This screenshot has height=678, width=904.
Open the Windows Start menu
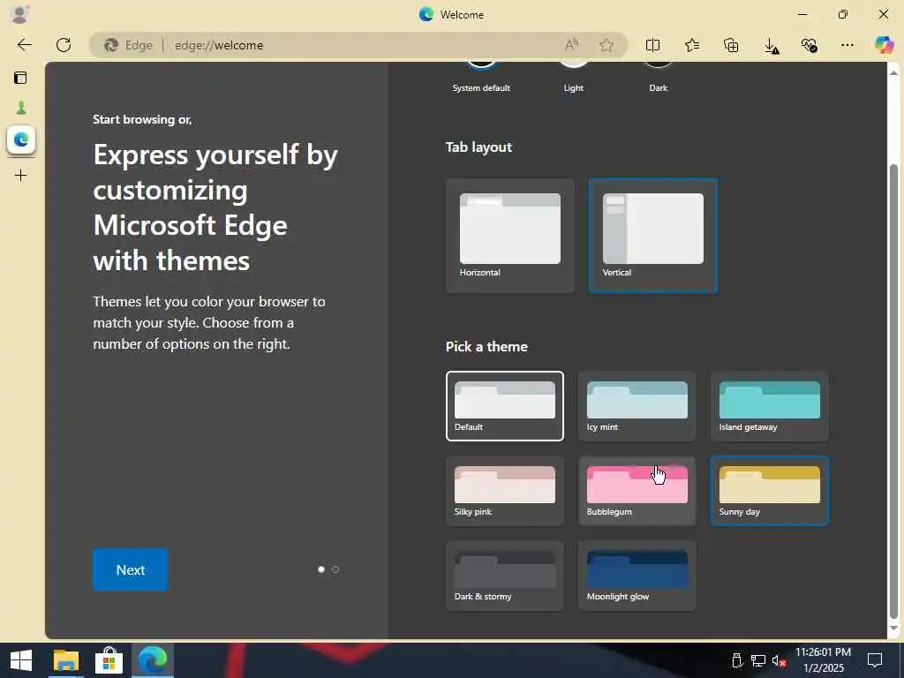(x=21, y=660)
